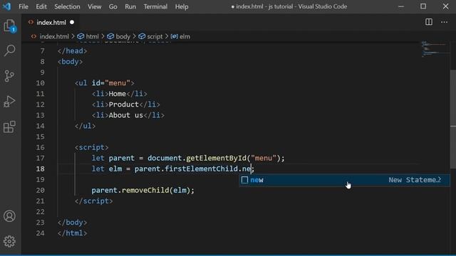The height and width of the screenshot is (256, 456).
Task: Click the body breadcrumb segment
Action: pyautogui.click(x=123, y=36)
